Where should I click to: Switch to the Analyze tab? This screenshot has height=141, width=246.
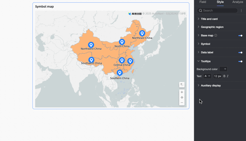tap(238, 2)
